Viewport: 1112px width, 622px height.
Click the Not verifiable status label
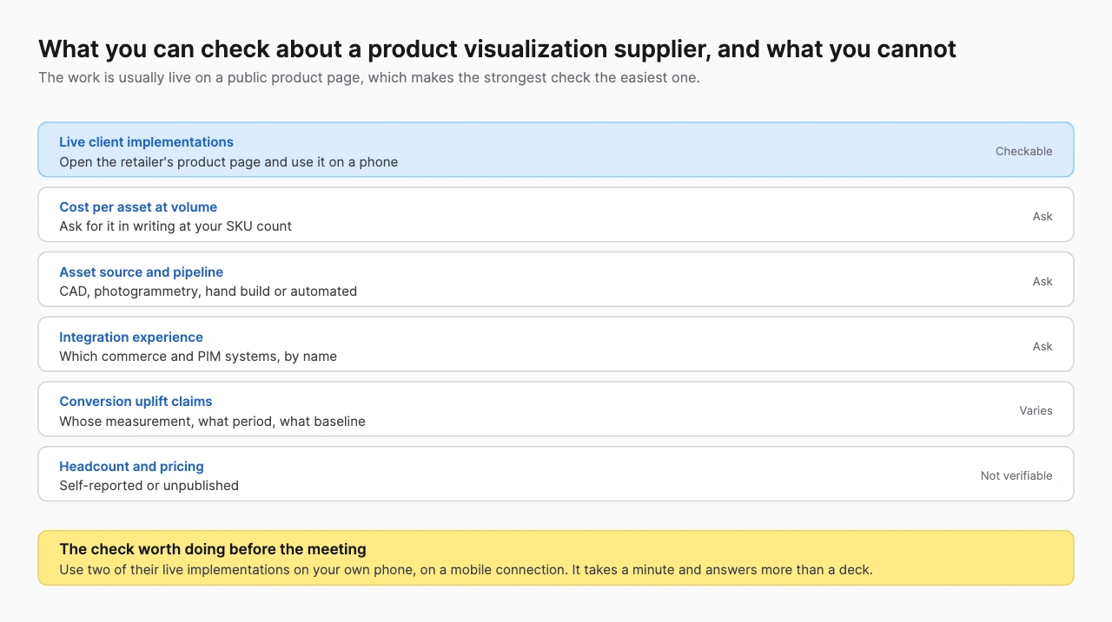pyautogui.click(x=1016, y=475)
